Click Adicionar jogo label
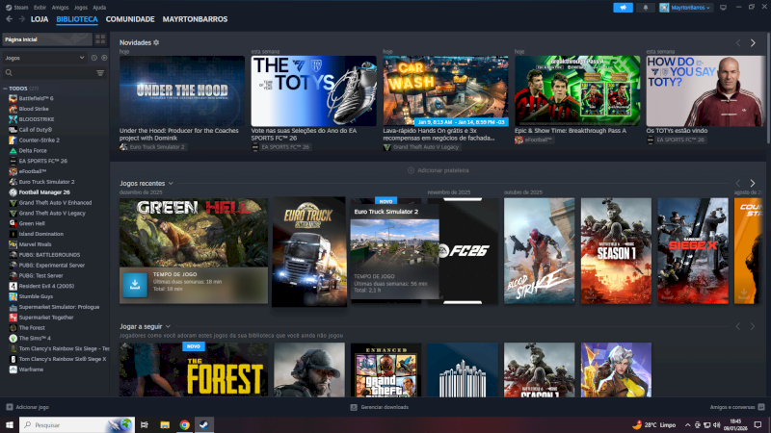This screenshot has width=771, height=433. 33,407
